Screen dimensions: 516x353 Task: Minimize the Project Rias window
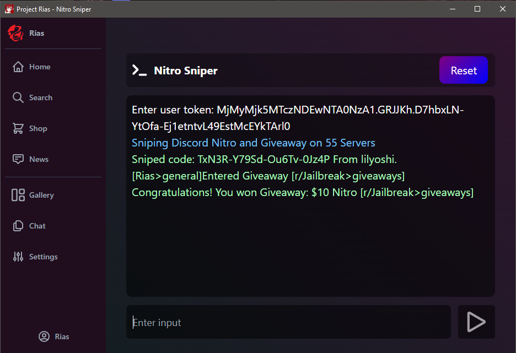tap(452, 9)
